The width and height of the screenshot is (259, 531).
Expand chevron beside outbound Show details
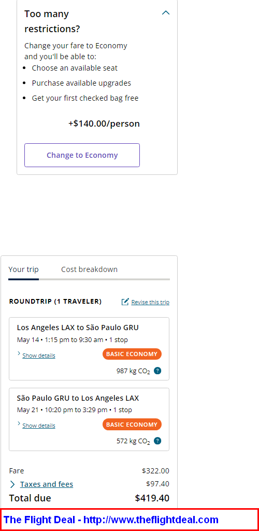tap(19, 353)
